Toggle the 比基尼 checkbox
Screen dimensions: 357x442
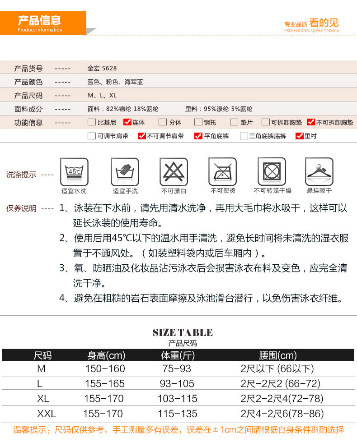(x=92, y=122)
